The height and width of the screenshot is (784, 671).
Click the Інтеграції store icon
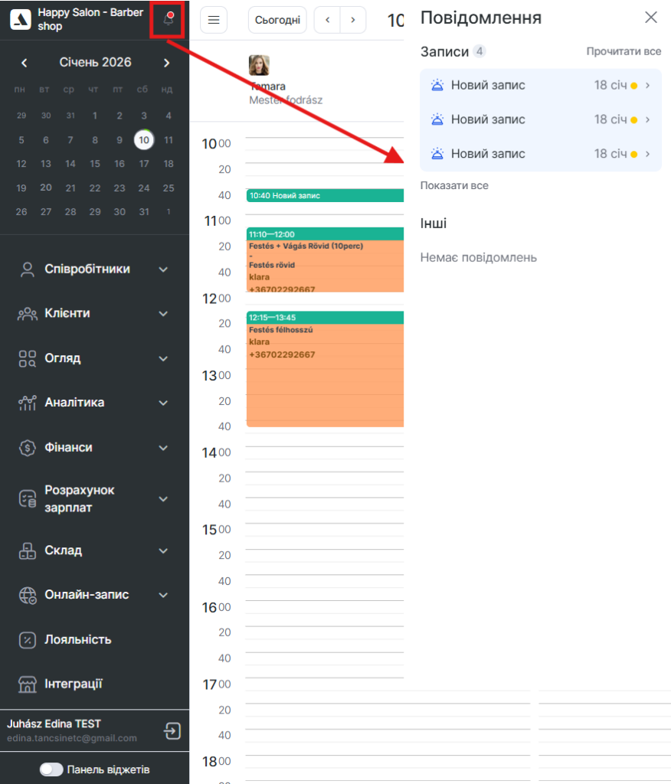coord(28,684)
